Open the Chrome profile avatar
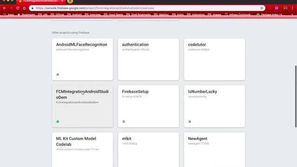 point(286,8)
